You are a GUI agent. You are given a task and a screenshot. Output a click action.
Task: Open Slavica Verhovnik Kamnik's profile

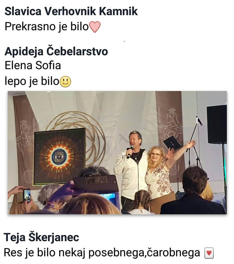[71, 12]
